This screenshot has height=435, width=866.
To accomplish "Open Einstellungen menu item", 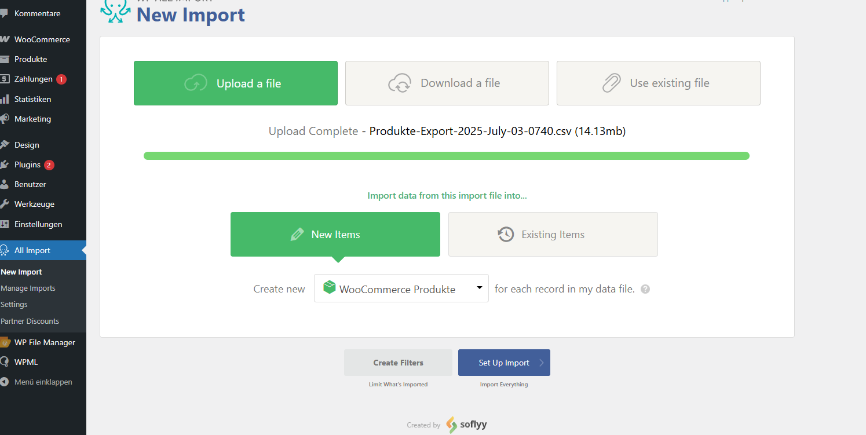I will (43, 224).
